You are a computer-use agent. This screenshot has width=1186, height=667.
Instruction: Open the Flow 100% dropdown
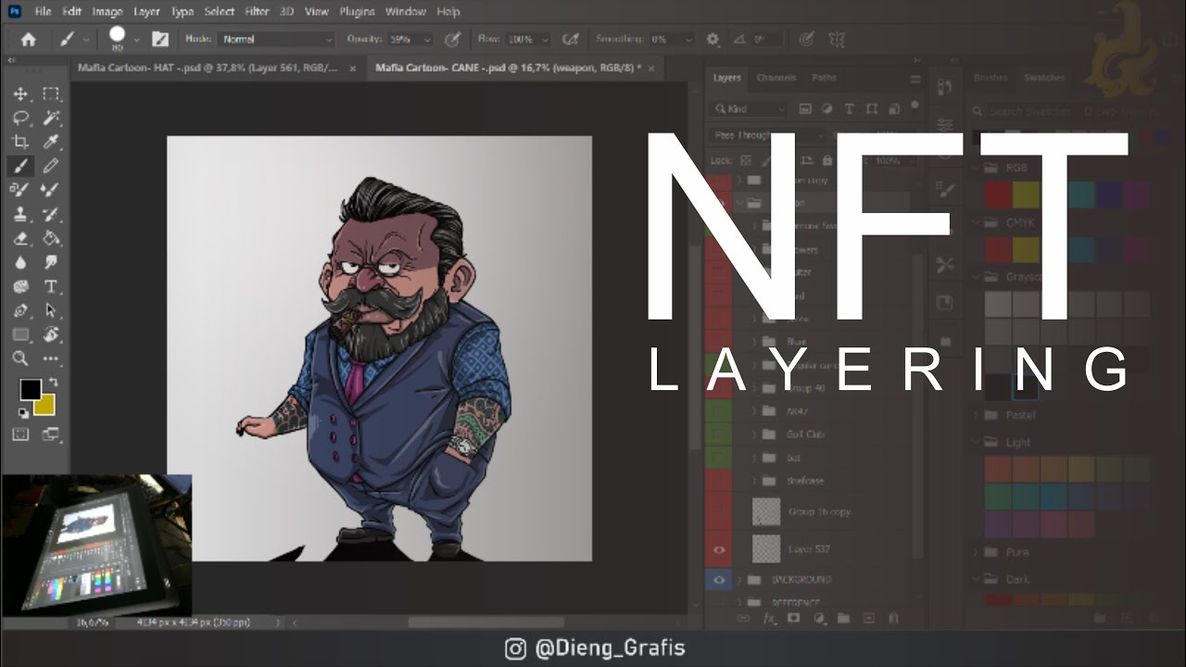(544, 39)
